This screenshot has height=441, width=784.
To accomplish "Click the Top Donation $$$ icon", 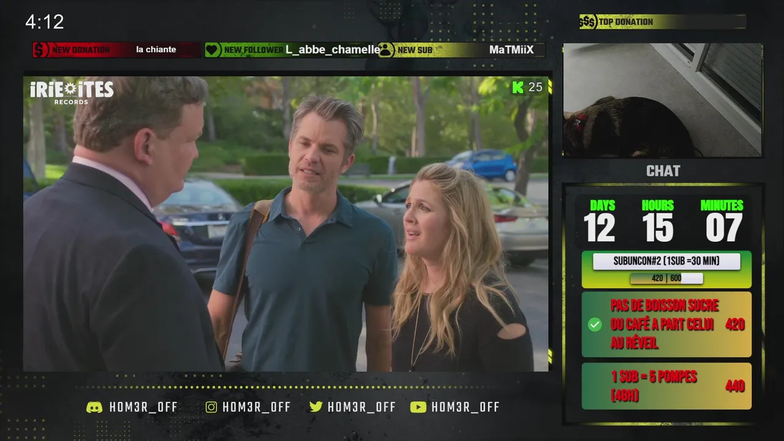I will click(588, 22).
